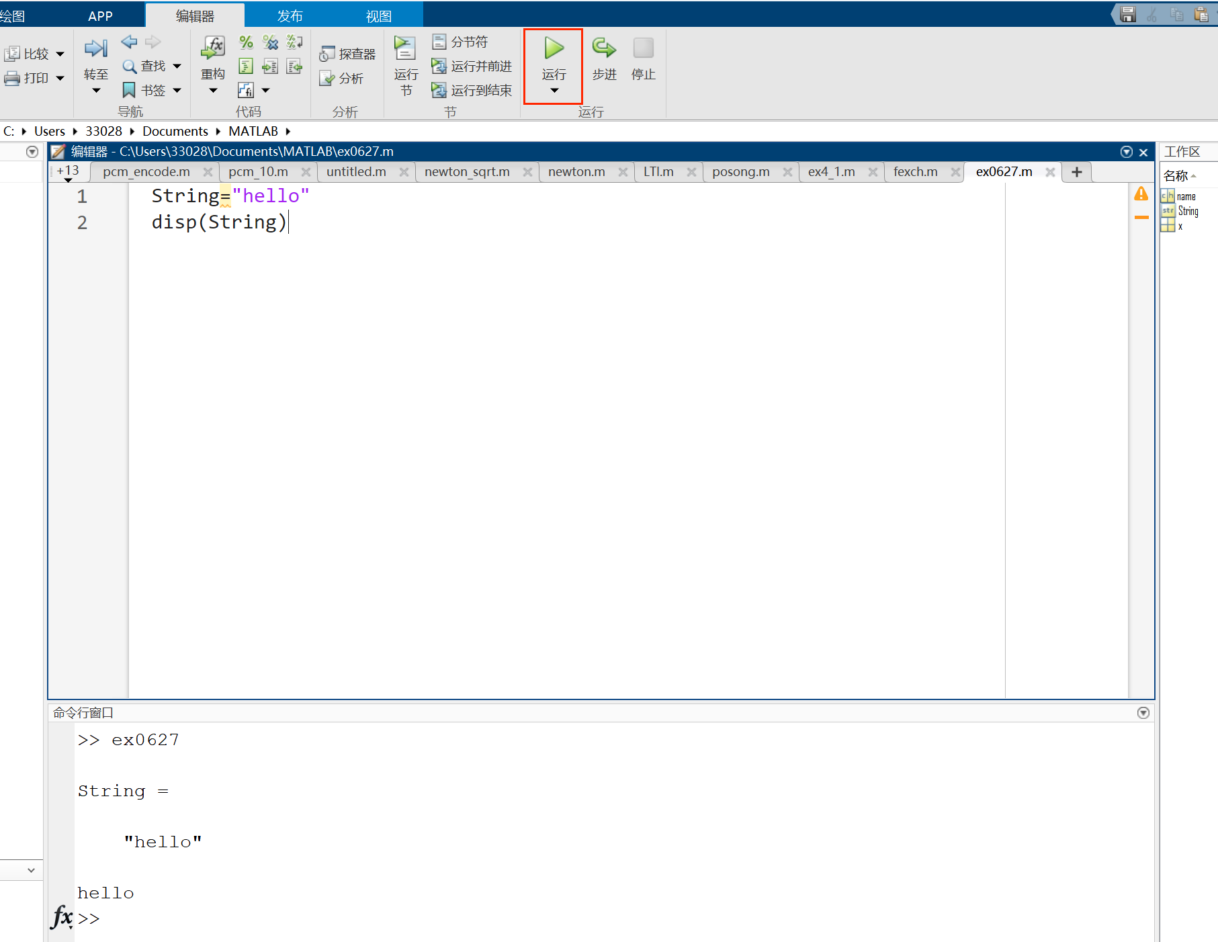
Task: Click the Stop (停止) square icon
Action: click(x=643, y=48)
